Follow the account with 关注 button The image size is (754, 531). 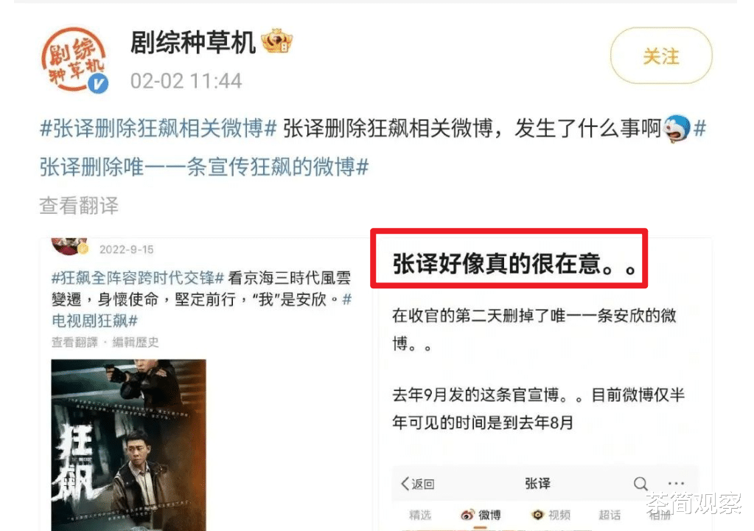(661, 56)
